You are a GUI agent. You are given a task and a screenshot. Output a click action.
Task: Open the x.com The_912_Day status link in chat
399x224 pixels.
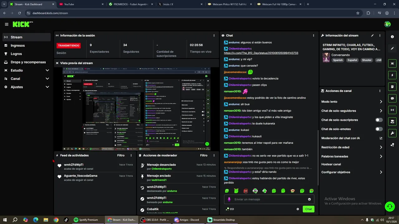tap(261, 53)
